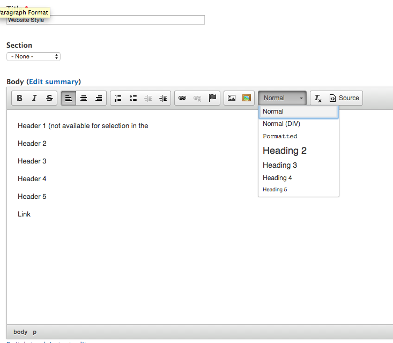Focus the Title field containing Website Style
Viewport: 393px width, 343px height.
pyautogui.click(x=106, y=20)
